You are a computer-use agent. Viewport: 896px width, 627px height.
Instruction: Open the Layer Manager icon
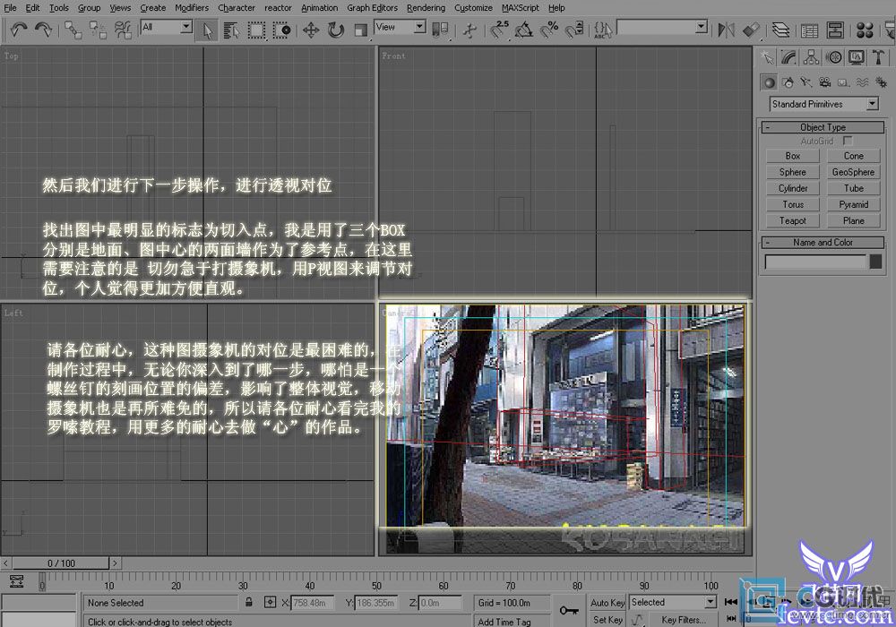tap(780, 30)
